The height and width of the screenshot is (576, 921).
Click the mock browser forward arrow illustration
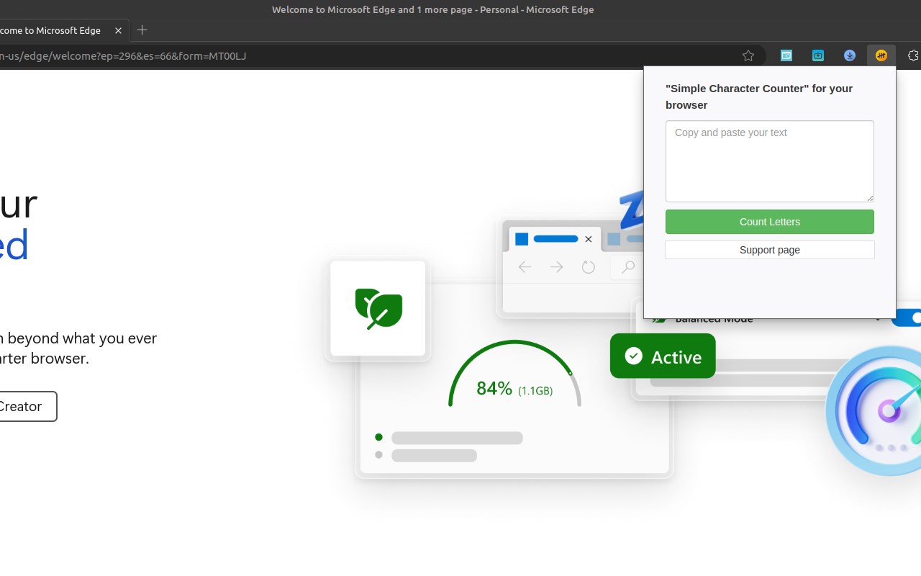pyautogui.click(x=556, y=267)
